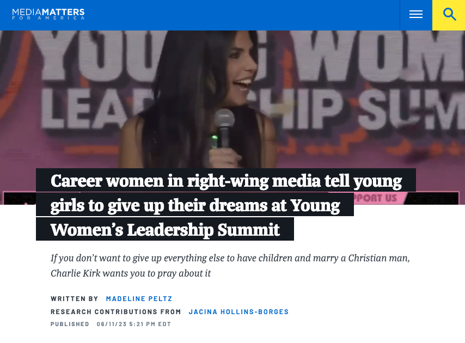Screen dimensions: 465x343
Task: Open author Madeline Peltz's page
Action: (x=139, y=299)
